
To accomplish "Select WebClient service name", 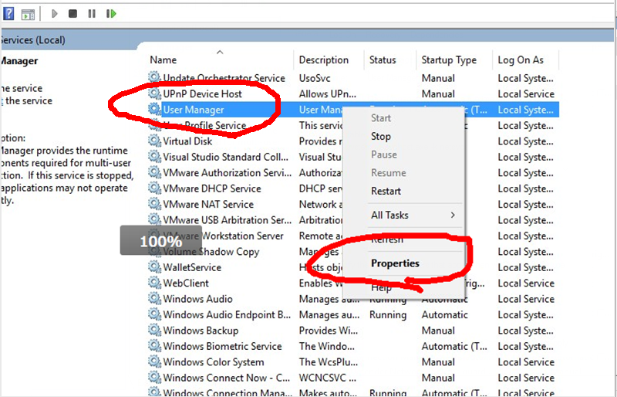I will [x=186, y=283].
